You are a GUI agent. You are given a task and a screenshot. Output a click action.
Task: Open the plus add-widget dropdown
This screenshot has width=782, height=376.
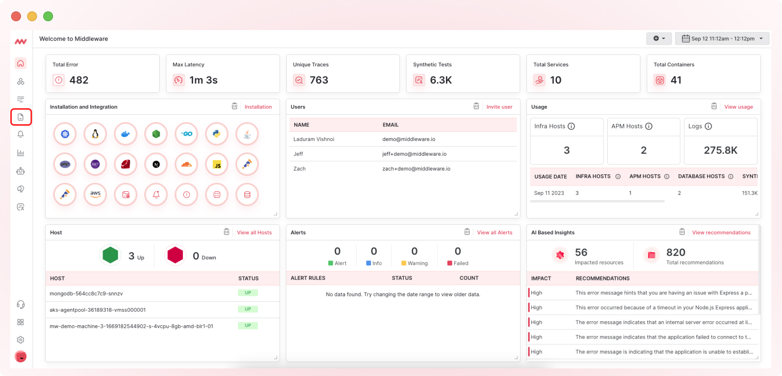click(x=659, y=38)
